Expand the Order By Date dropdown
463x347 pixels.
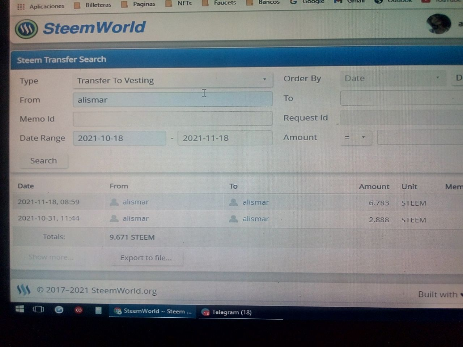tap(392, 78)
